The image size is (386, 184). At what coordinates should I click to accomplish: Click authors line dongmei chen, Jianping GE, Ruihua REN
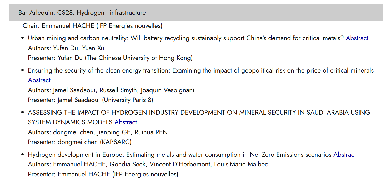pyautogui.click(x=98, y=132)
